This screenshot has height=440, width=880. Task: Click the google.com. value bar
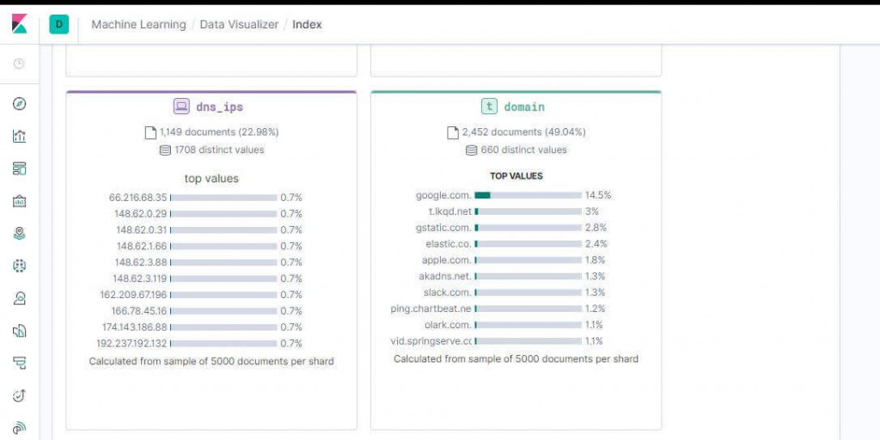pyautogui.click(x=529, y=195)
